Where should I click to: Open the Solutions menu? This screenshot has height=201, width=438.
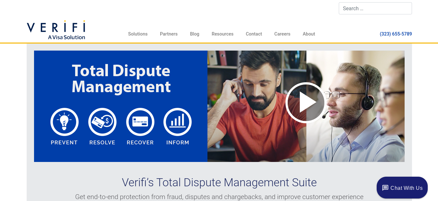pos(138,34)
